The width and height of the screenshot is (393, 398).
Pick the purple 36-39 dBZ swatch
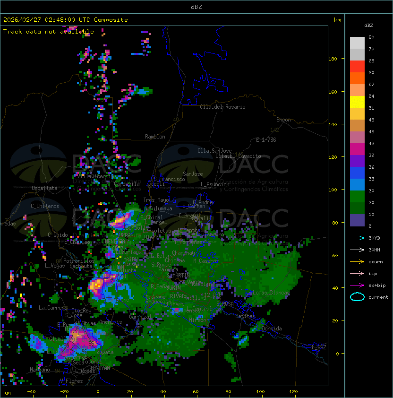coord(357,161)
